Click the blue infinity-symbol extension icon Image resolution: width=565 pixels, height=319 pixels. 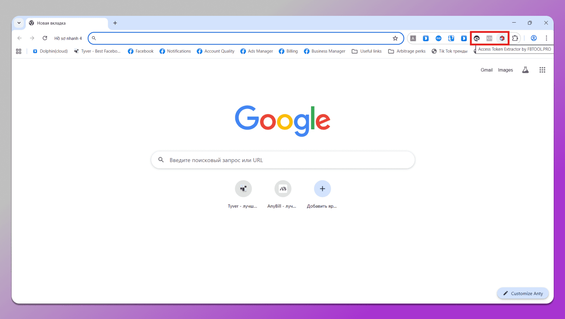pos(438,38)
